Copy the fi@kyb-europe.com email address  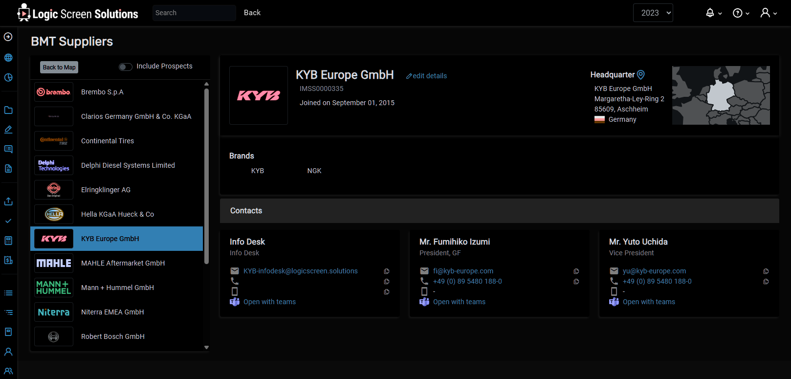coord(576,271)
